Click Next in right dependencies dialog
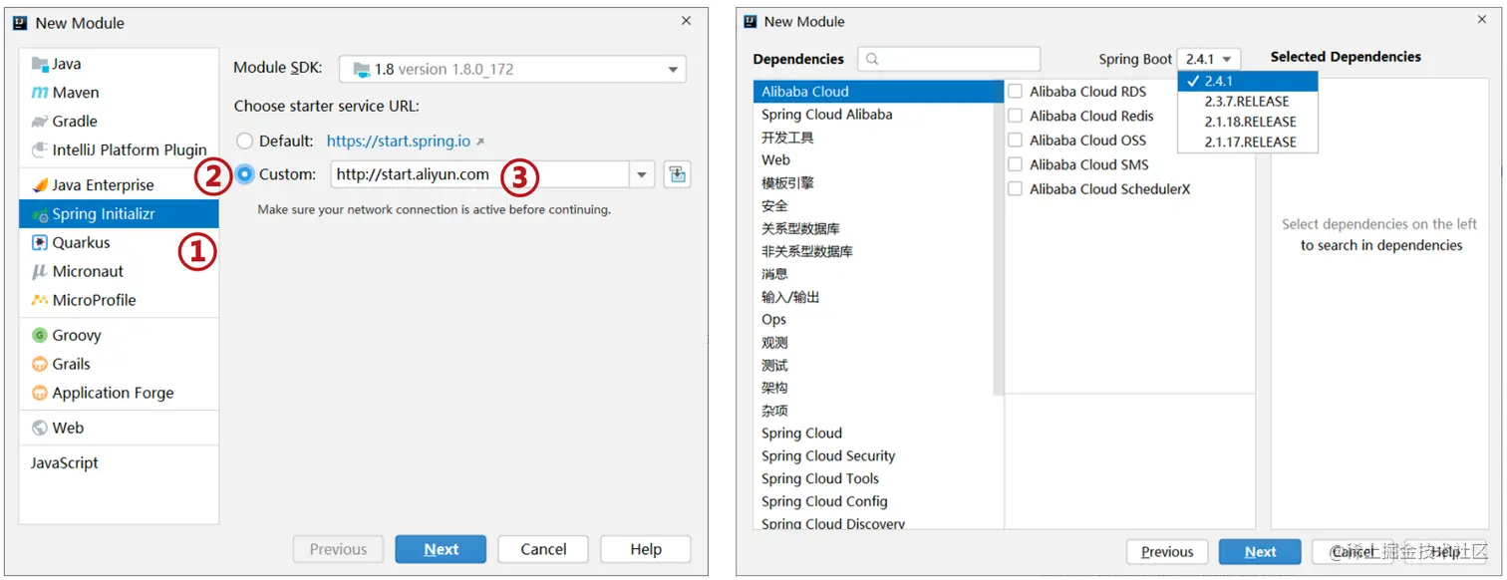The height and width of the screenshot is (580, 1507). tap(1260, 552)
